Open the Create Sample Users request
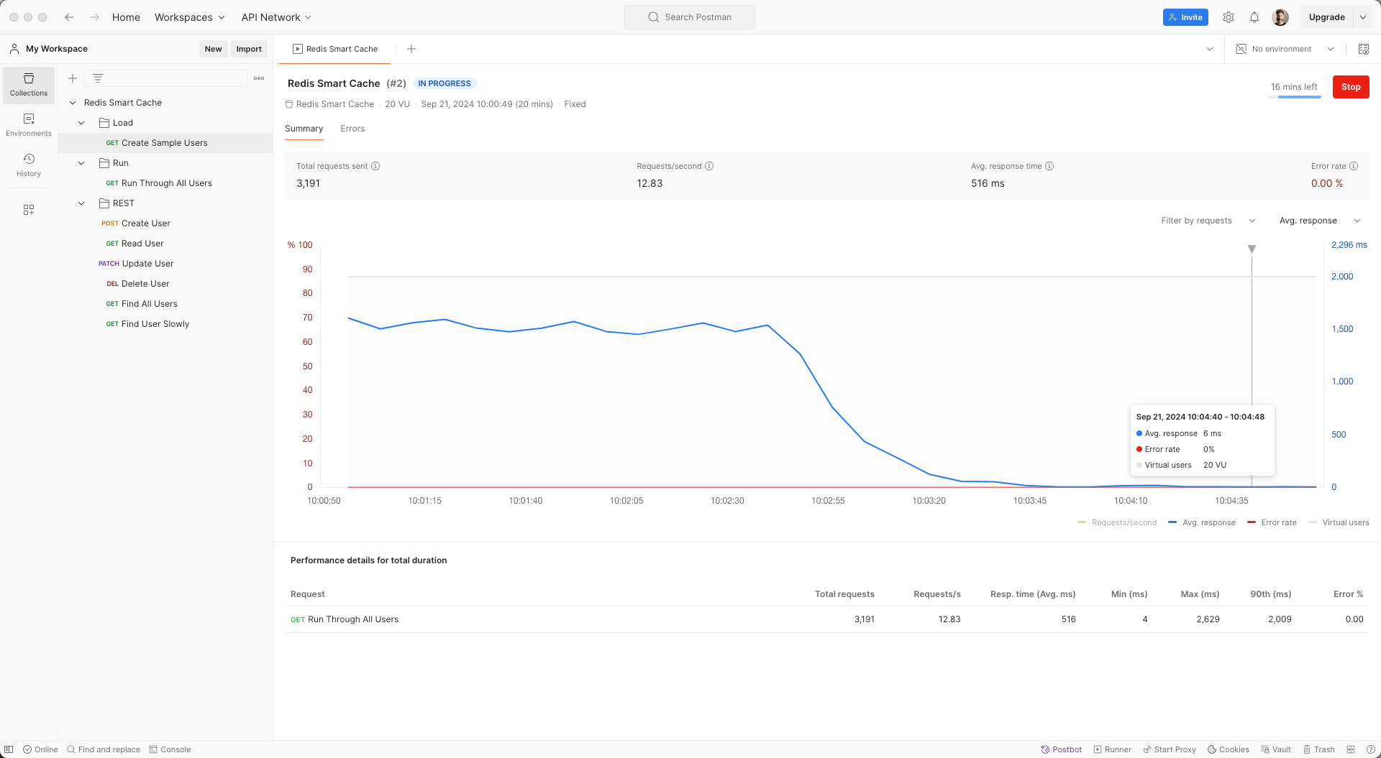 (165, 143)
